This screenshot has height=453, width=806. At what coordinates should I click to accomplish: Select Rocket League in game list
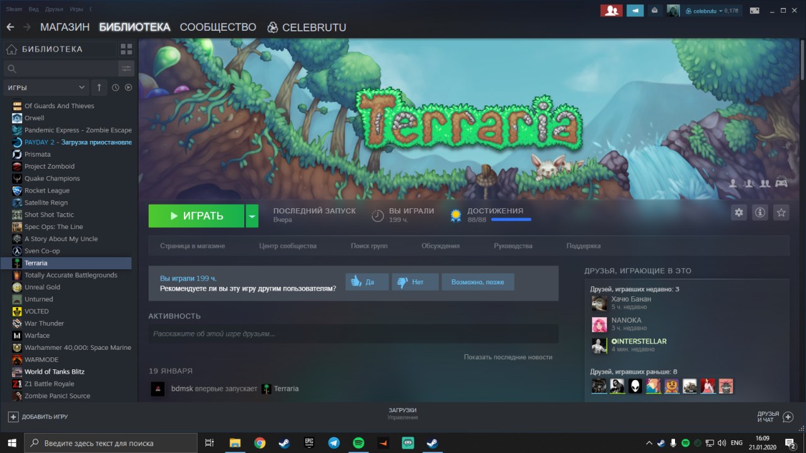pyautogui.click(x=47, y=191)
